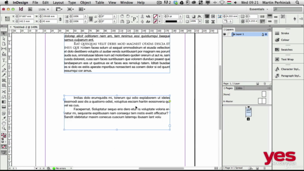Screen dimensions: 304x171
Task: Select the Gap tool
Action: click(x=4, y=48)
